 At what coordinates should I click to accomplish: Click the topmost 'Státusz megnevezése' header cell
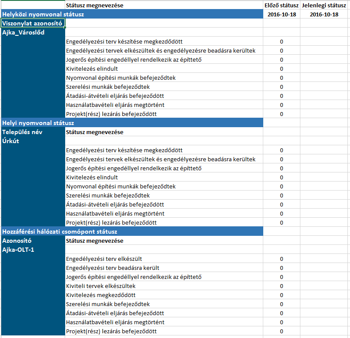coord(164,5)
